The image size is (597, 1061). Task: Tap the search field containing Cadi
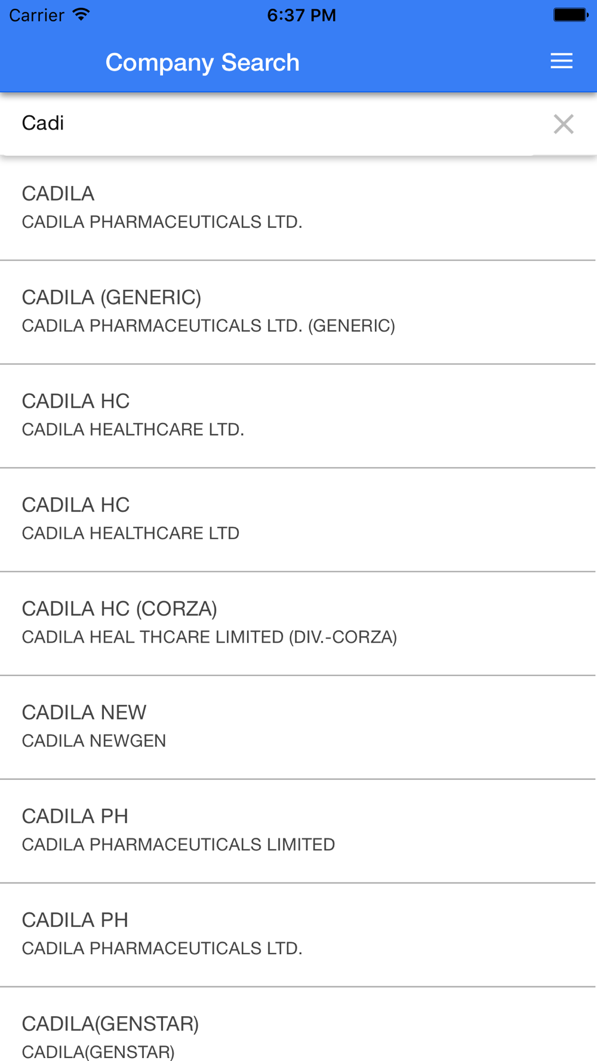(269, 124)
